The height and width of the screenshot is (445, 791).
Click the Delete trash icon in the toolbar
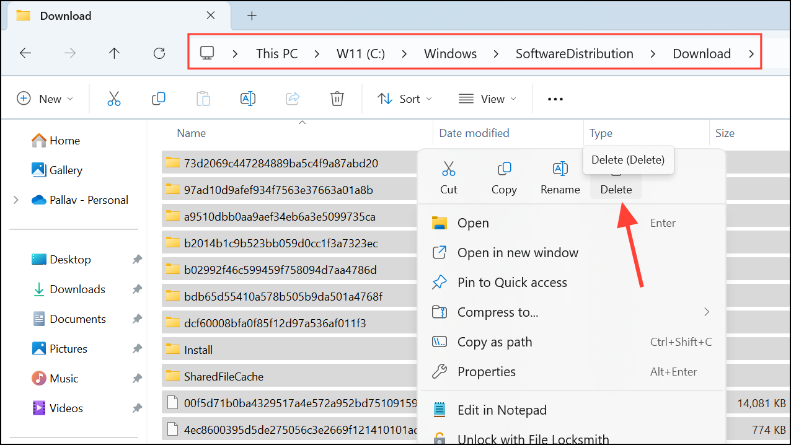click(337, 98)
